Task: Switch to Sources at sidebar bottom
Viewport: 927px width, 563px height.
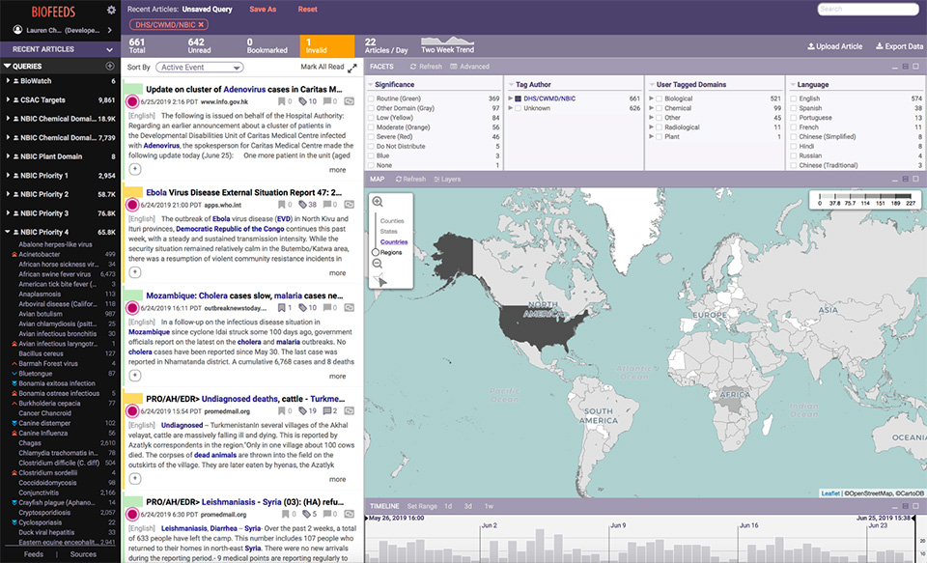Action: click(x=83, y=554)
